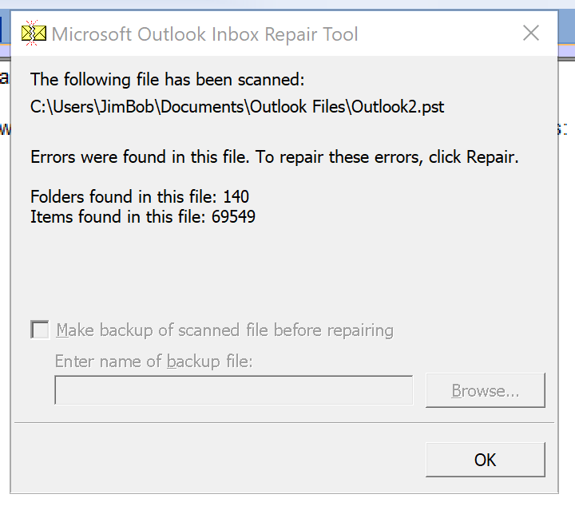Click the Documents segment of the path

[x=204, y=106]
